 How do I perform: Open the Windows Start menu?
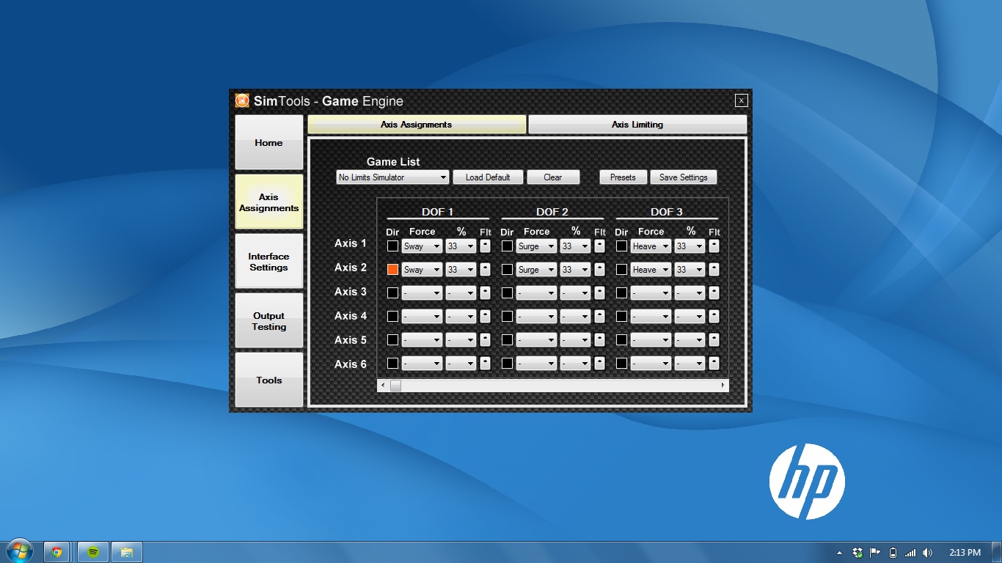[x=18, y=551]
